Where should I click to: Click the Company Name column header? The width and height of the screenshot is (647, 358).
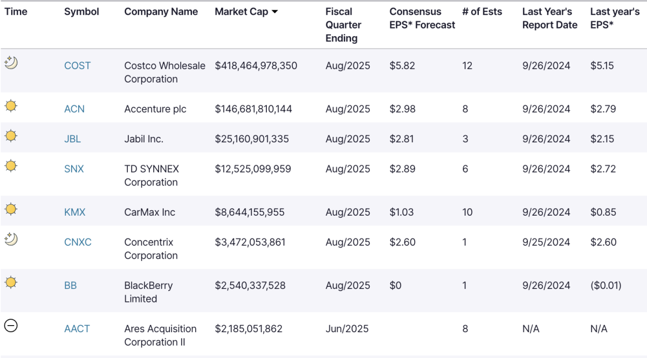tap(161, 12)
